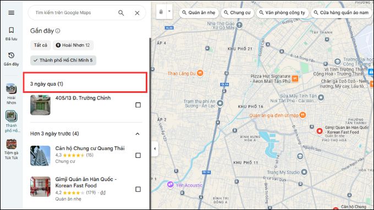Click Pizza Hut Signature restaurant marker
Viewport: 374px width, 210px height.
point(295,78)
